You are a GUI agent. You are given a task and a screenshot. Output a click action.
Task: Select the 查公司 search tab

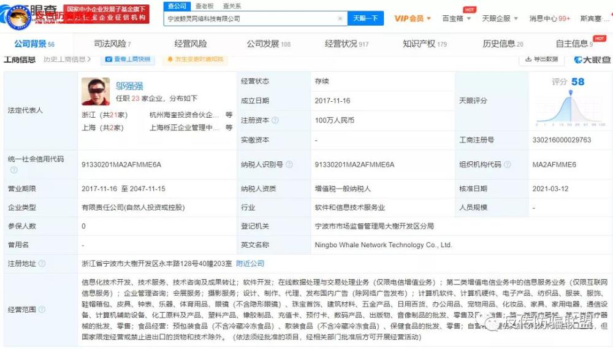[x=177, y=6]
